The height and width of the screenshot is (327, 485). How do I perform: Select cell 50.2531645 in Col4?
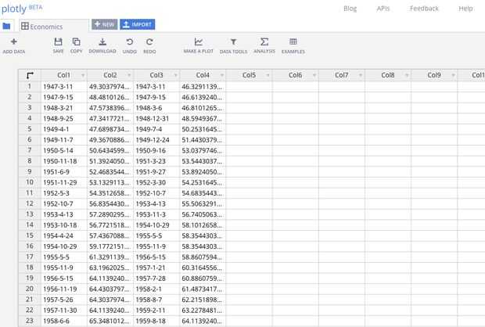(x=203, y=129)
